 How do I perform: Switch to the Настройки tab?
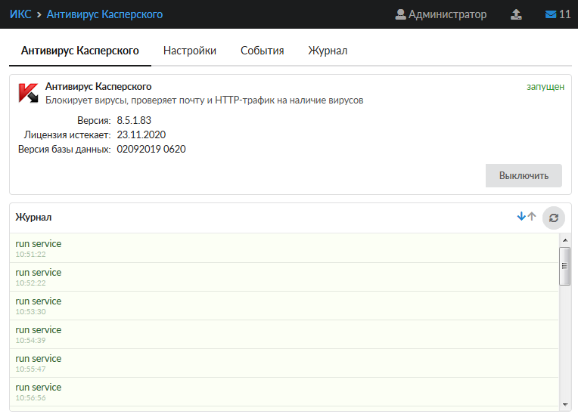(x=190, y=51)
